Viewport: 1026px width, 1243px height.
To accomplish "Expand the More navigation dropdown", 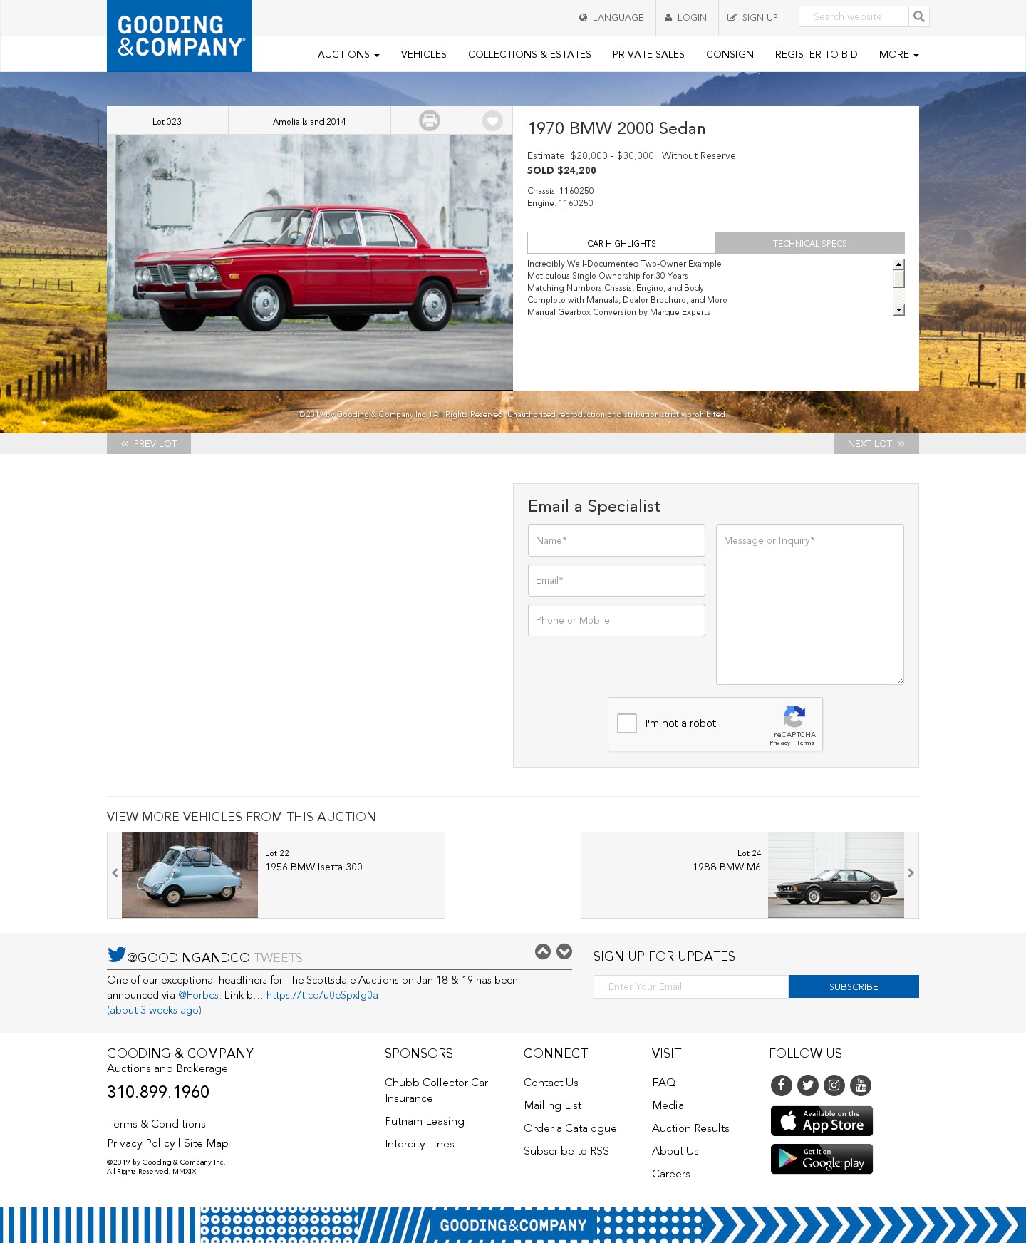I will pyautogui.click(x=899, y=54).
